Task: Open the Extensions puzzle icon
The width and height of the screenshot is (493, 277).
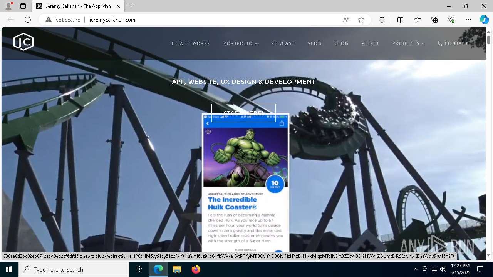Action: (382, 20)
